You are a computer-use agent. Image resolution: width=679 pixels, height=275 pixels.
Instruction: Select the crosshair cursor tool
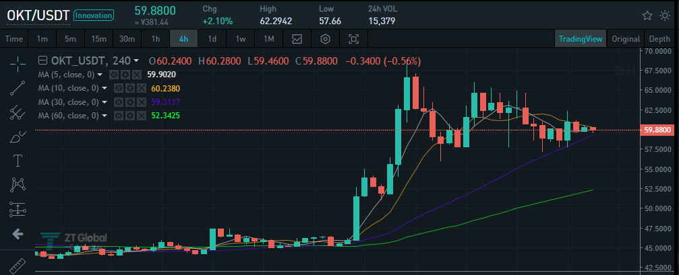pos(18,63)
